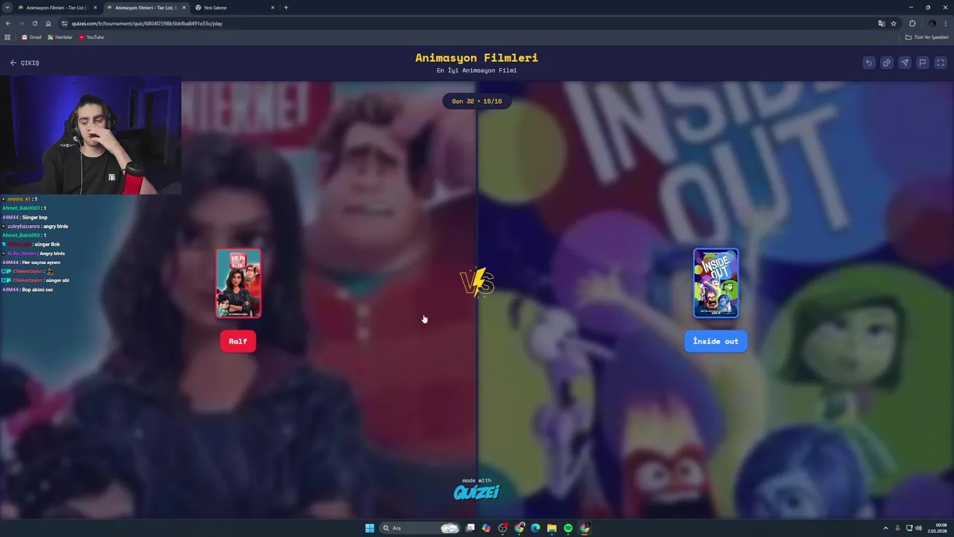The image size is (954, 537).
Task: Open the Chrome profile avatar
Action: [x=932, y=23]
